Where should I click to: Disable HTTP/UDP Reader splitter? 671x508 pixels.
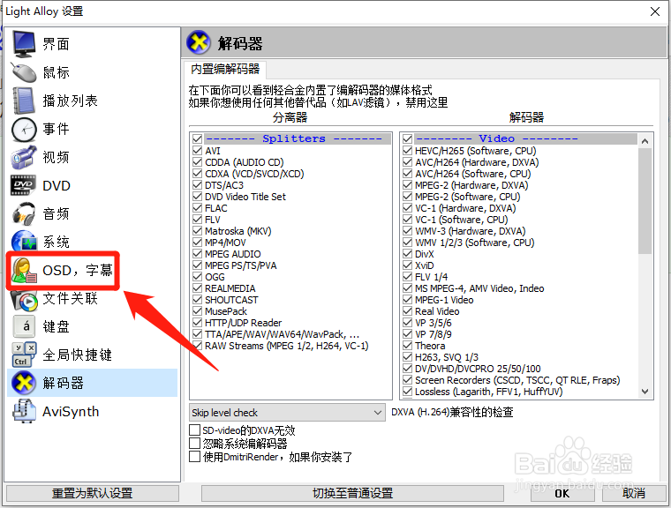[x=197, y=323]
